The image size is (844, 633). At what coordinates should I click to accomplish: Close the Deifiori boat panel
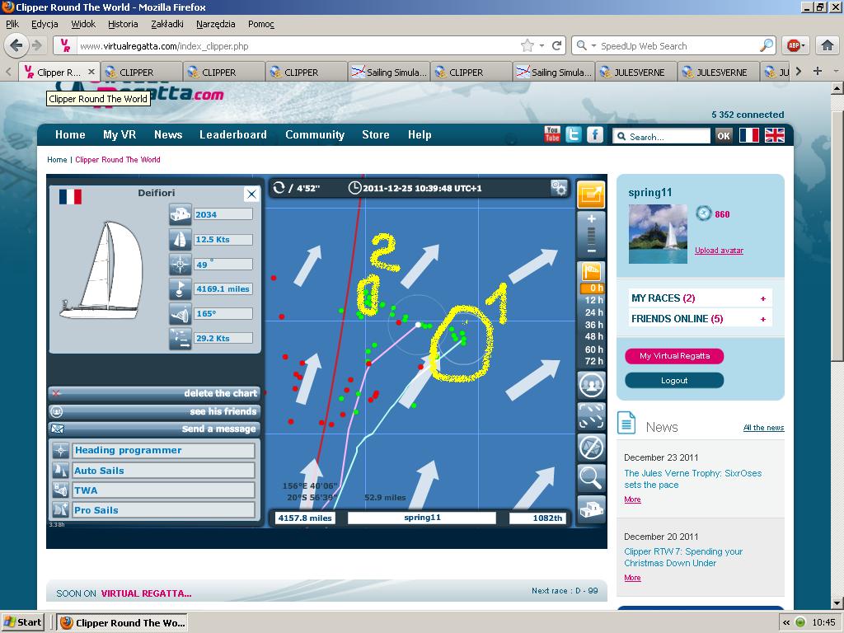(x=251, y=194)
